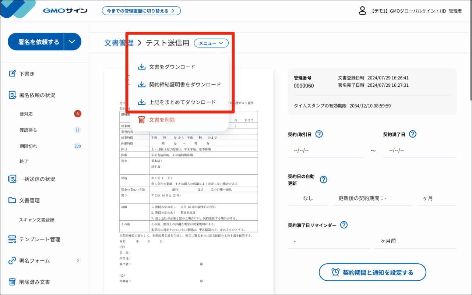Click 今までの管理画面に切り替える button
The width and height of the screenshot is (472, 295).
pyautogui.click(x=141, y=11)
